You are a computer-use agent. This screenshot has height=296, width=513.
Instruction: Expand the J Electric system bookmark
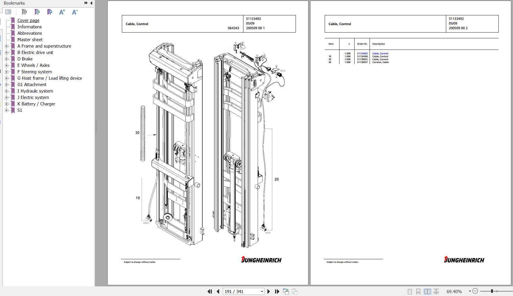[x=7, y=97]
